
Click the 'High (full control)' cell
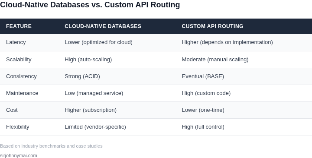203,127
